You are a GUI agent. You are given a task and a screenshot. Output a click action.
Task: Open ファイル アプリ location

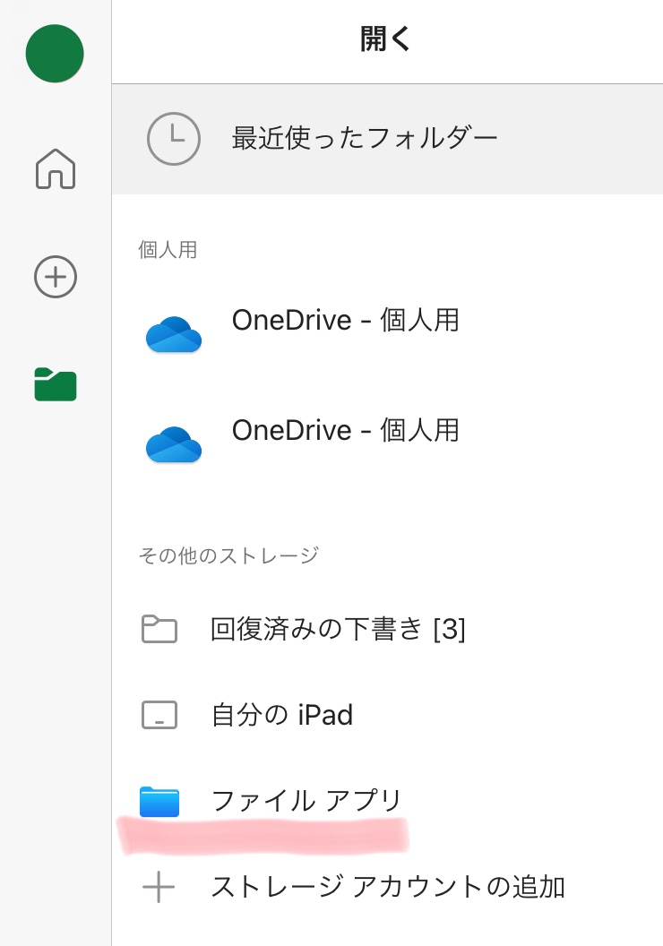306,801
